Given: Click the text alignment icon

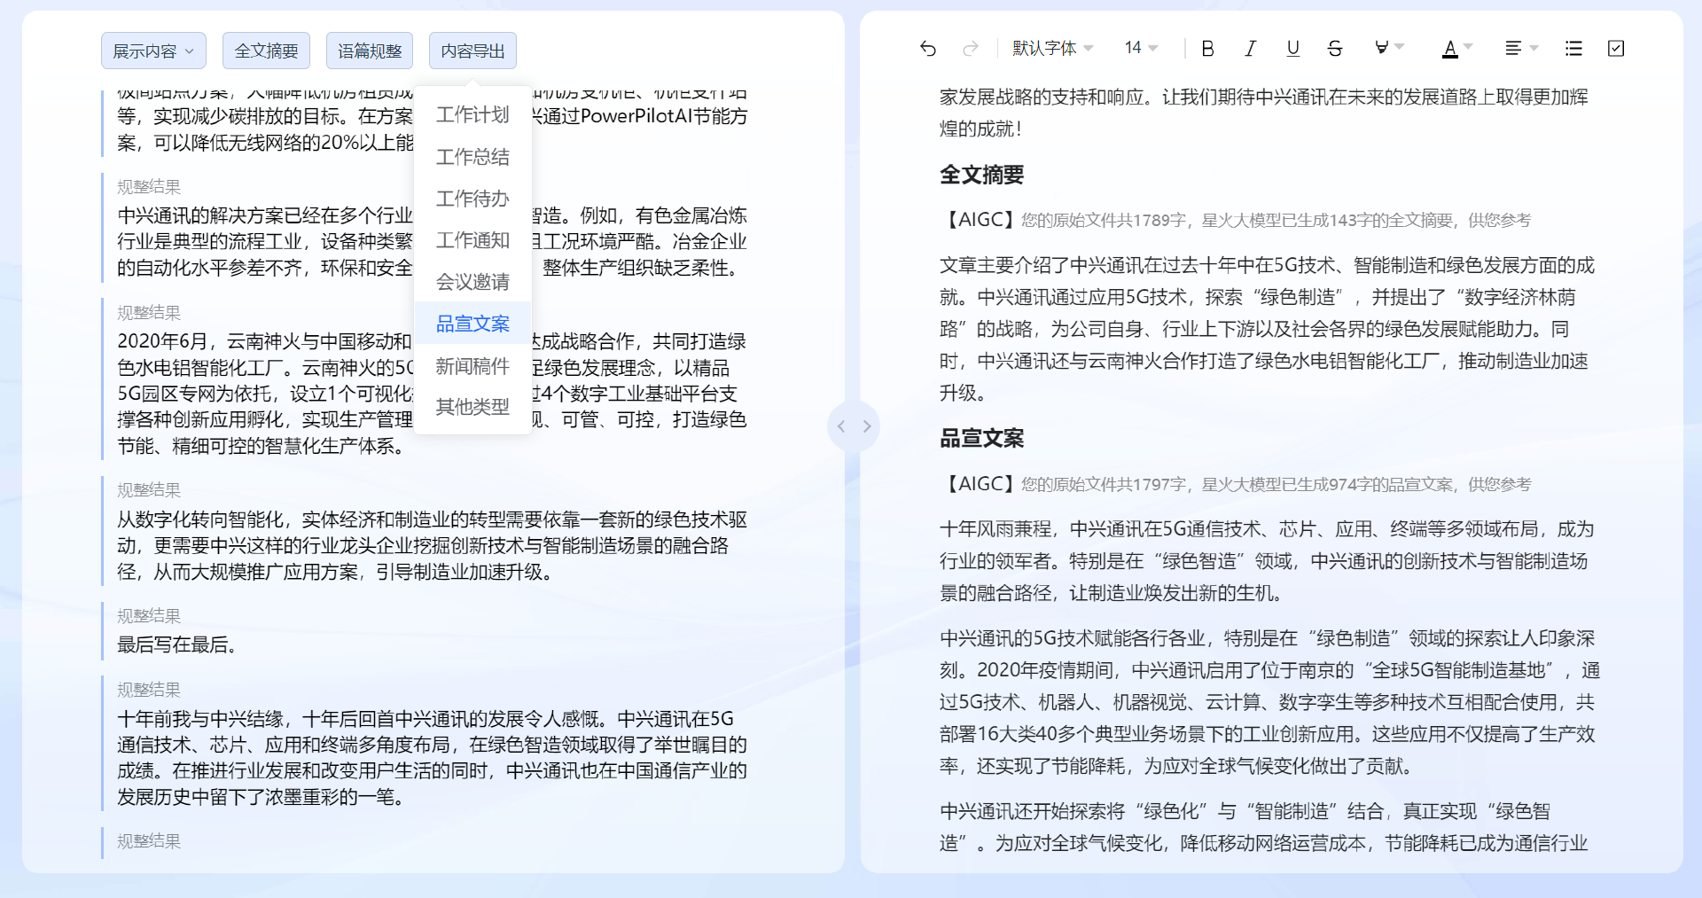Looking at the screenshot, I should point(1513,48).
